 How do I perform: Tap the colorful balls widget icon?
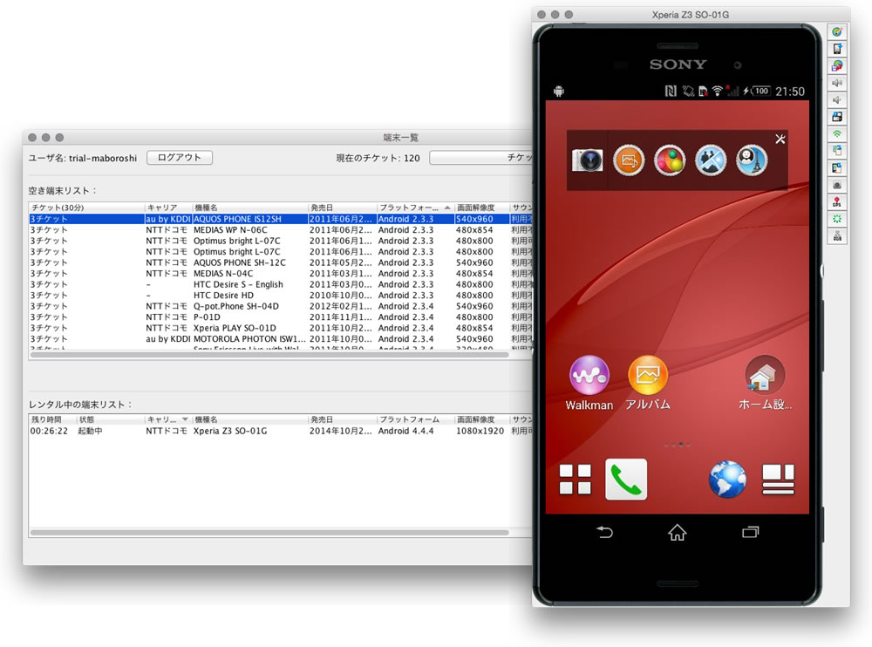coord(670,160)
